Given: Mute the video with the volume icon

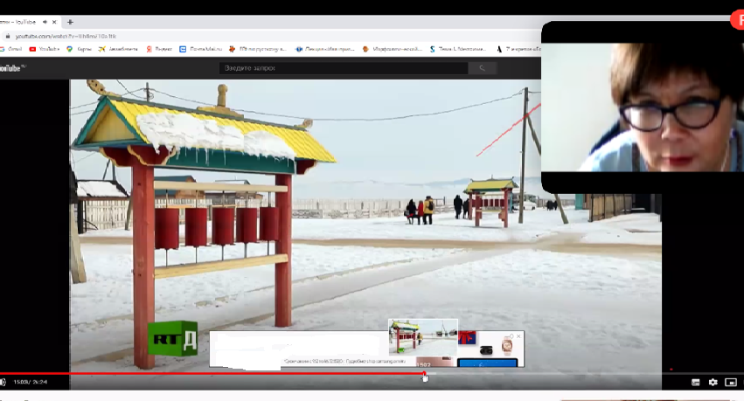Looking at the screenshot, I should 3,382.
